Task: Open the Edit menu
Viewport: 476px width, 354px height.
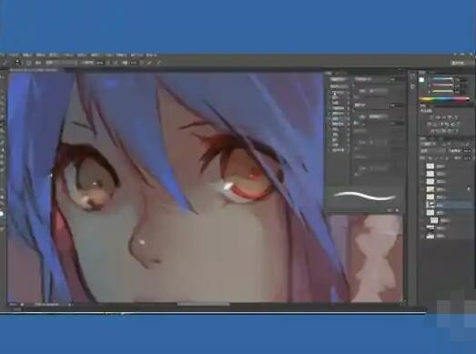Action: (x=27, y=55)
